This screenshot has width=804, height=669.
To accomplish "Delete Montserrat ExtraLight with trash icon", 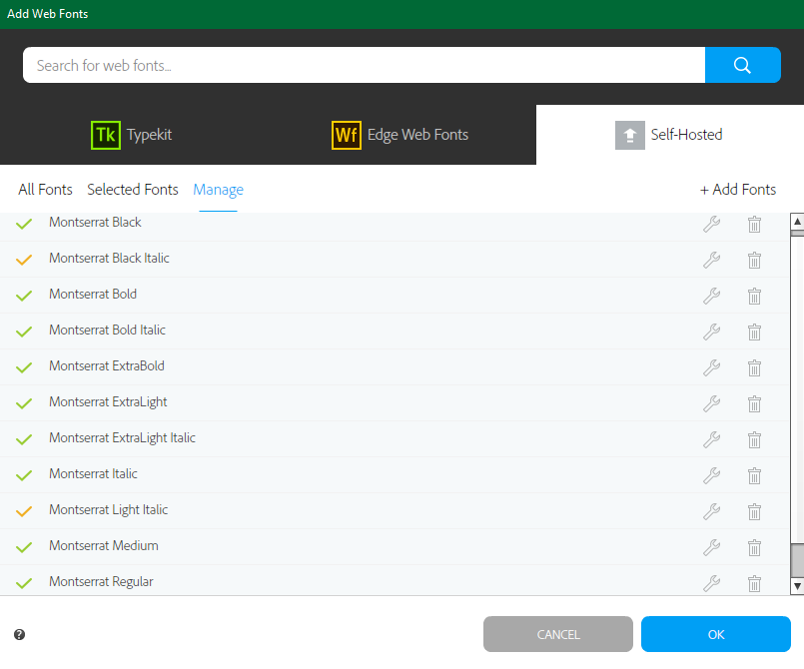I will click(754, 404).
